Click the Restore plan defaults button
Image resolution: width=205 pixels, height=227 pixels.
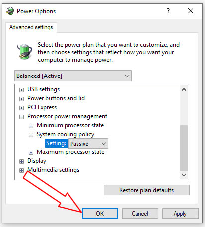(x=146, y=190)
